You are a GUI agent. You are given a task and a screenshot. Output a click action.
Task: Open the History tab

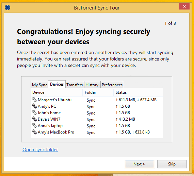coord(92,85)
